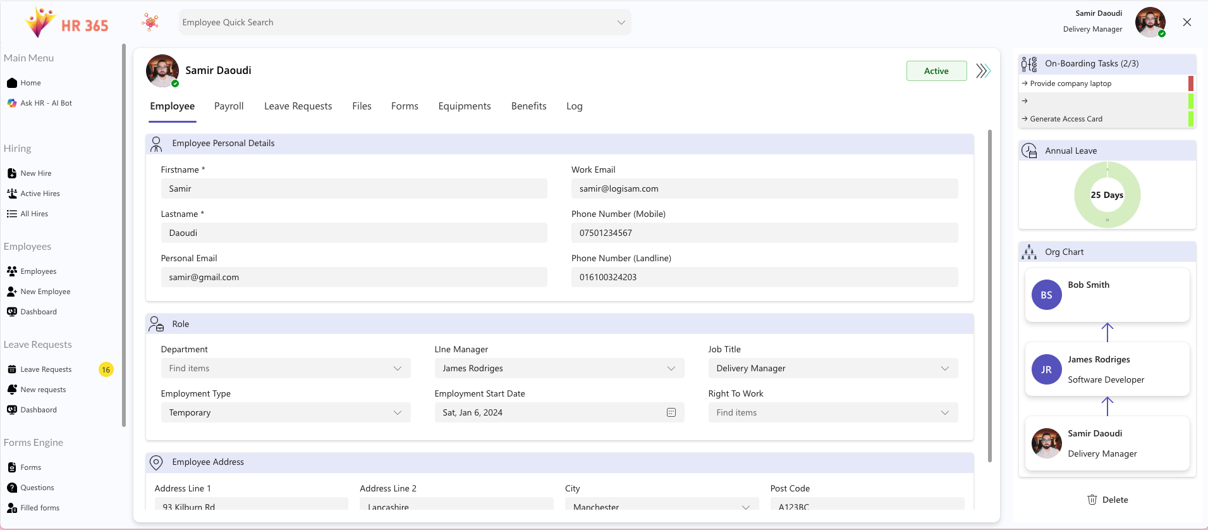1208x530 pixels.
Task: Click the orange network icon beside search
Action: click(150, 22)
